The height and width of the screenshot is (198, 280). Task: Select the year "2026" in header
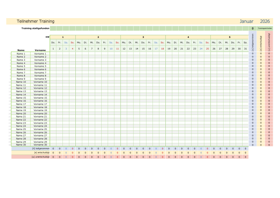(x=265, y=21)
